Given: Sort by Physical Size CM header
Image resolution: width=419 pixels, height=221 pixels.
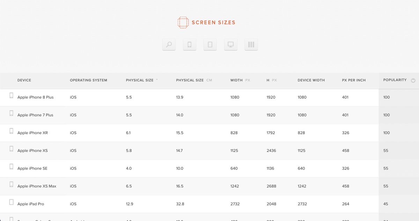Looking at the screenshot, I should [194, 80].
